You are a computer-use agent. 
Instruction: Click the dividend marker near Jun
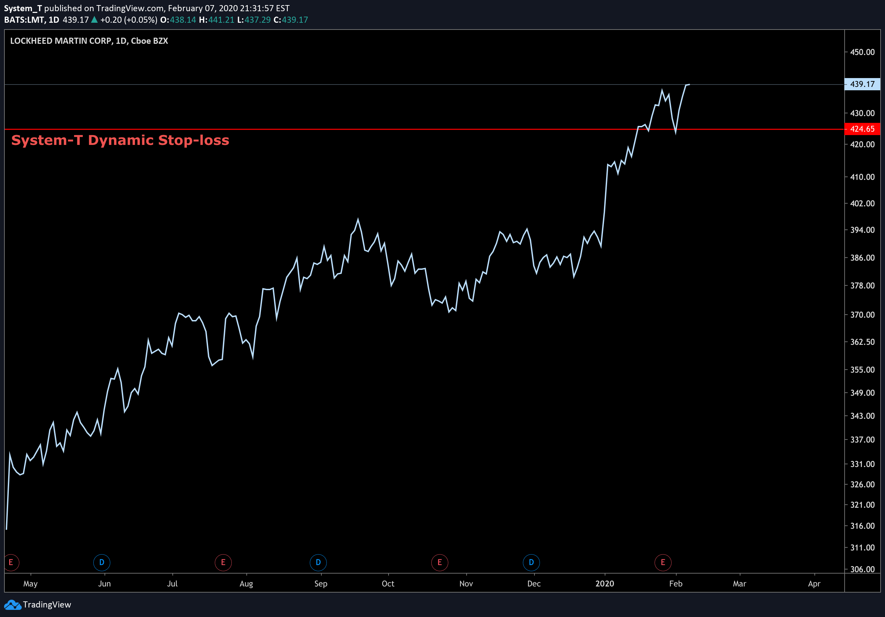[x=102, y=562]
